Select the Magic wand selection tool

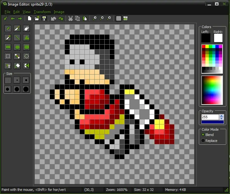click(17, 56)
